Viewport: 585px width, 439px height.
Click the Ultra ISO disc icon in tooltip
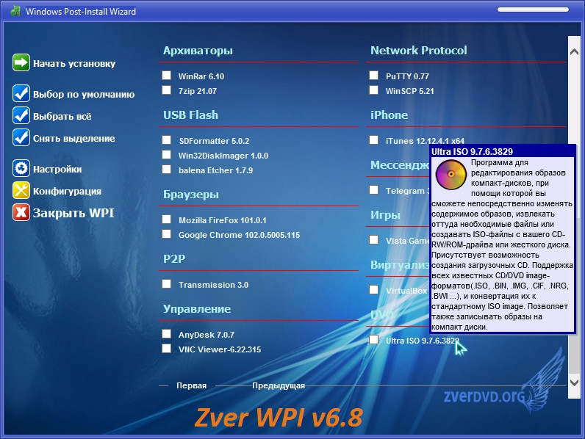pyautogui.click(x=451, y=175)
